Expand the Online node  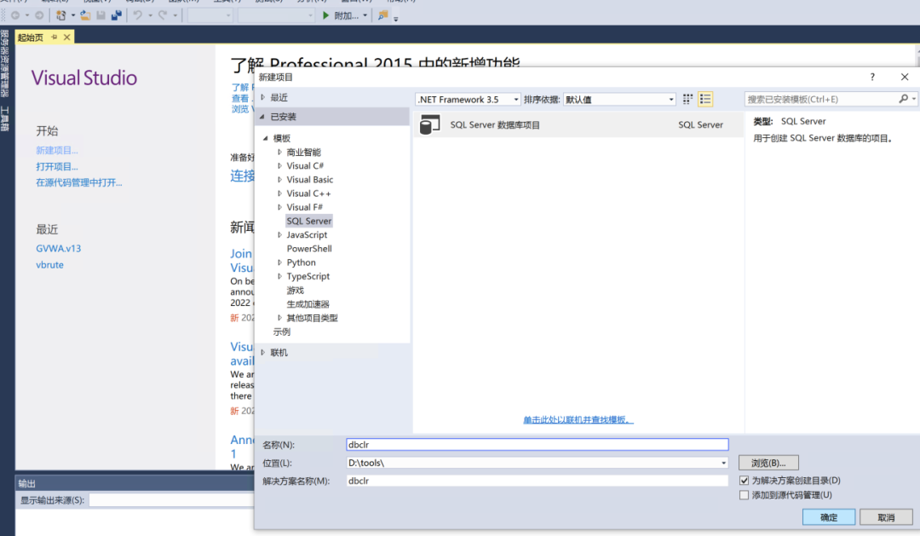[263, 353]
